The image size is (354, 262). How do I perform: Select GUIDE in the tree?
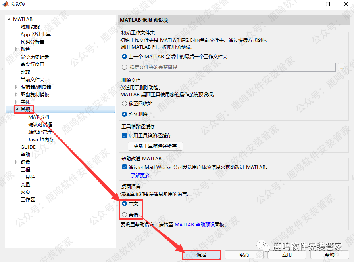tap(28, 147)
